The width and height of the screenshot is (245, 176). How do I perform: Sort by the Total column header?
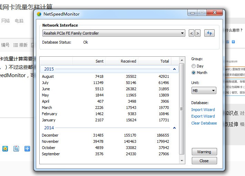tap(155, 61)
